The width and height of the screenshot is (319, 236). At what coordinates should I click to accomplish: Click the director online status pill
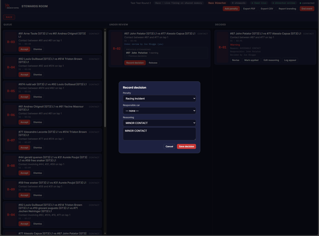pos(284,3)
